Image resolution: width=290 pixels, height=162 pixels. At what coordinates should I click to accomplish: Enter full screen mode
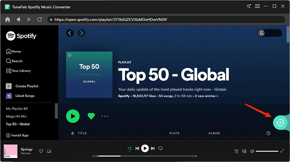click(x=282, y=151)
